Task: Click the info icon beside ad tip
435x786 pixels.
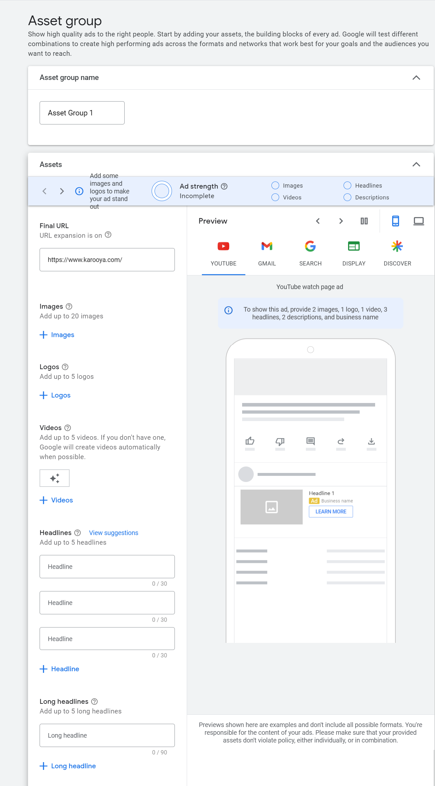Action: 79,191
